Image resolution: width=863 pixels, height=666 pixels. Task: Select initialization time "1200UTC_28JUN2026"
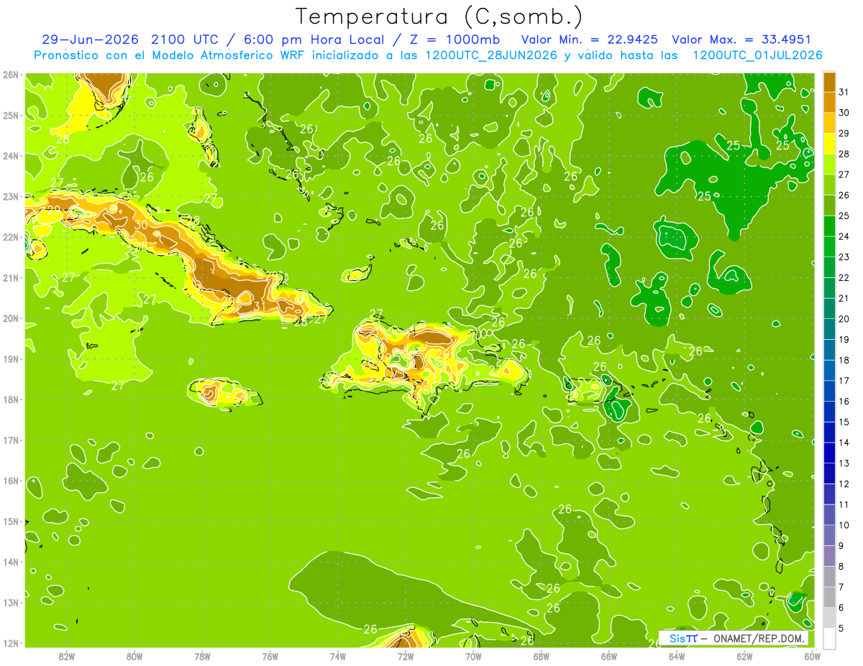tap(491, 55)
